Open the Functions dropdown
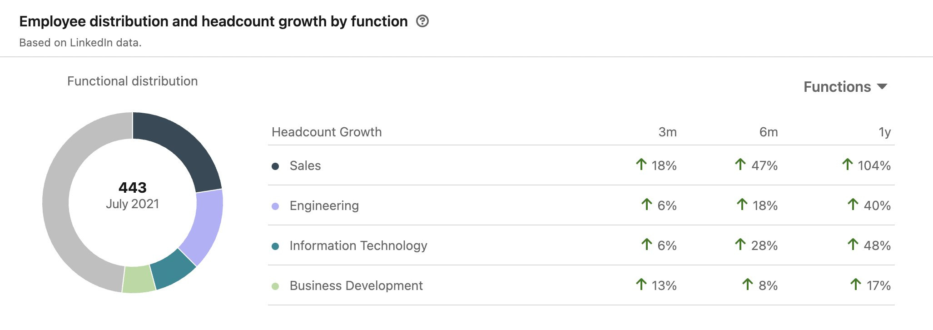The height and width of the screenshot is (330, 933). pos(837,87)
